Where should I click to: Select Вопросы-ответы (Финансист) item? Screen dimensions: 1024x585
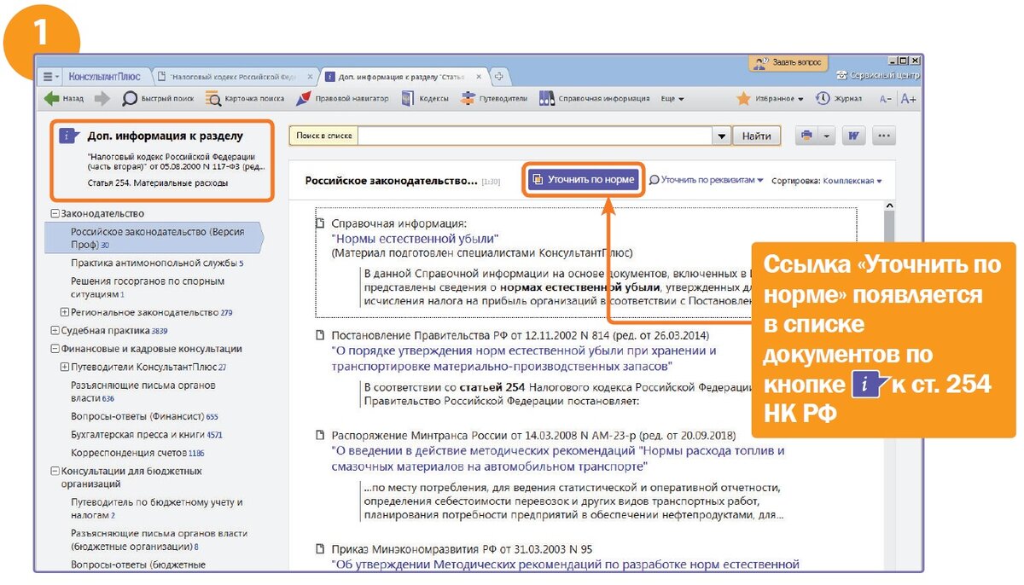click(x=144, y=417)
